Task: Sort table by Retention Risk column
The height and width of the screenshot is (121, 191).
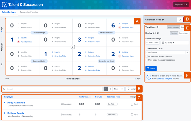Action: click(113, 97)
